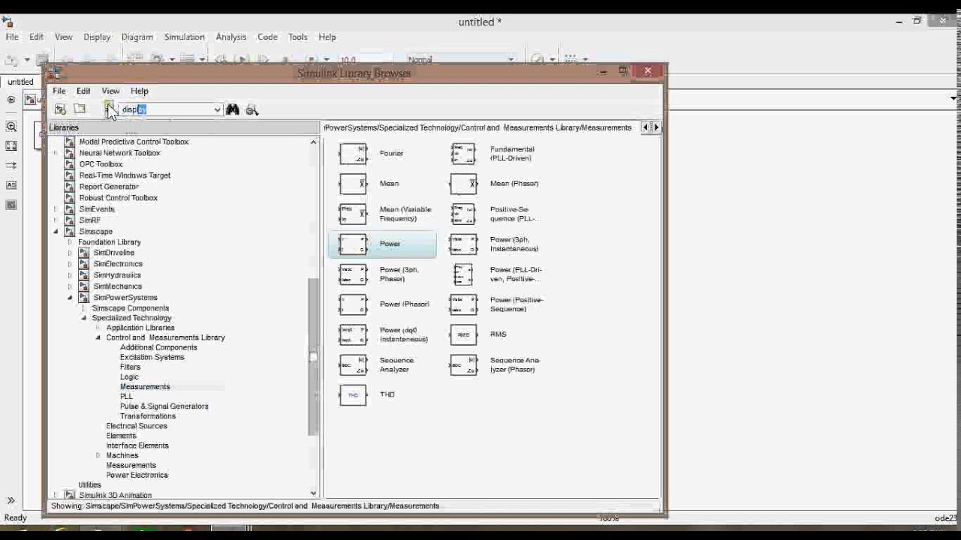961x540 pixels.
Task: Select the Sequence Analyzer block icon
Action: click(353, 364)
